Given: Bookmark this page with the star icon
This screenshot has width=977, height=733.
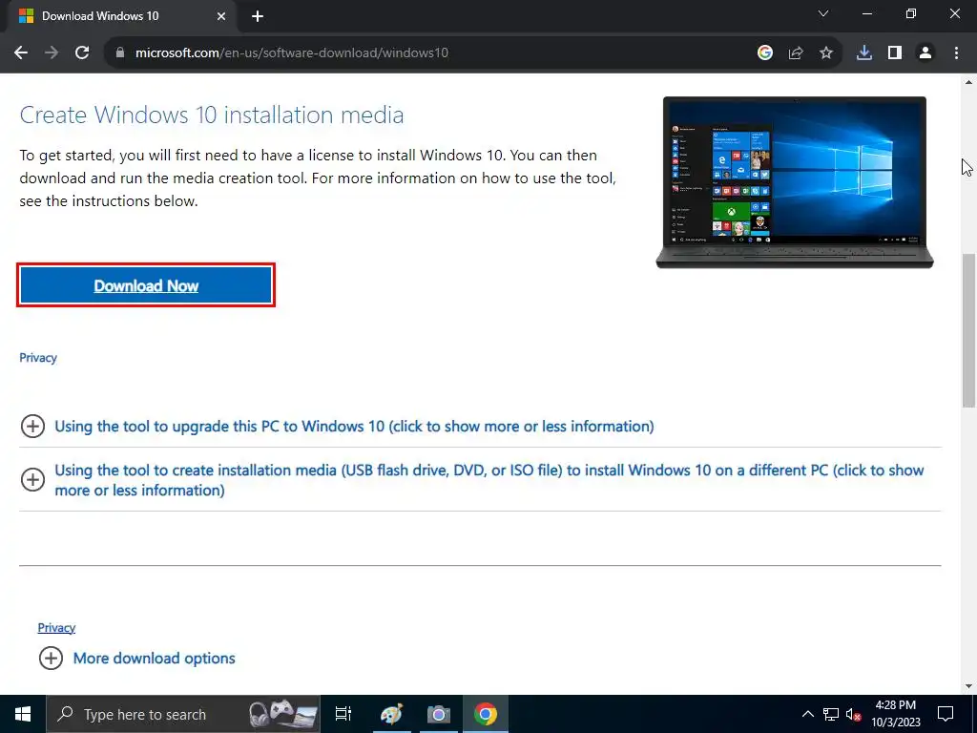Looking at the screenshot, I should tap(825, 53).
